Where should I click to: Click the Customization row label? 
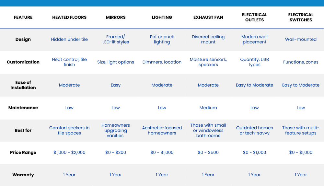(23, 62)
